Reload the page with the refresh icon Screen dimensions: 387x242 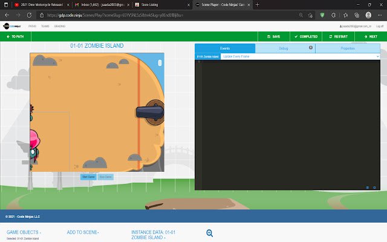click(29, 15)
